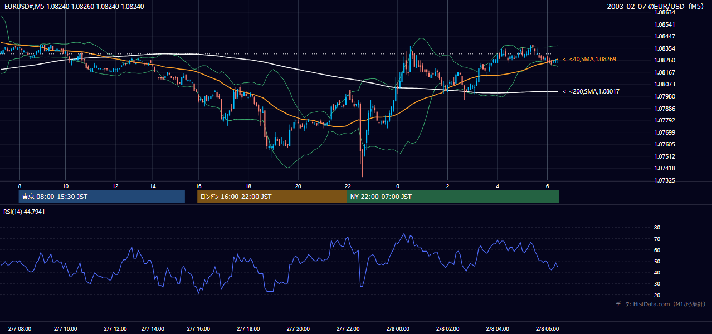This screenshot has height=334, width=712.
Task: Select the RSI axis level 70
Action: point(657,239)
